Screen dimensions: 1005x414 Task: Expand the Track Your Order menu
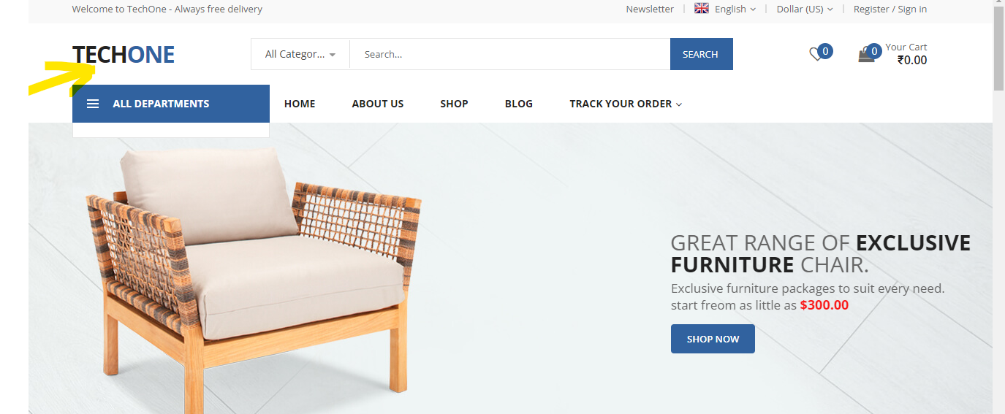click(626, 104)
